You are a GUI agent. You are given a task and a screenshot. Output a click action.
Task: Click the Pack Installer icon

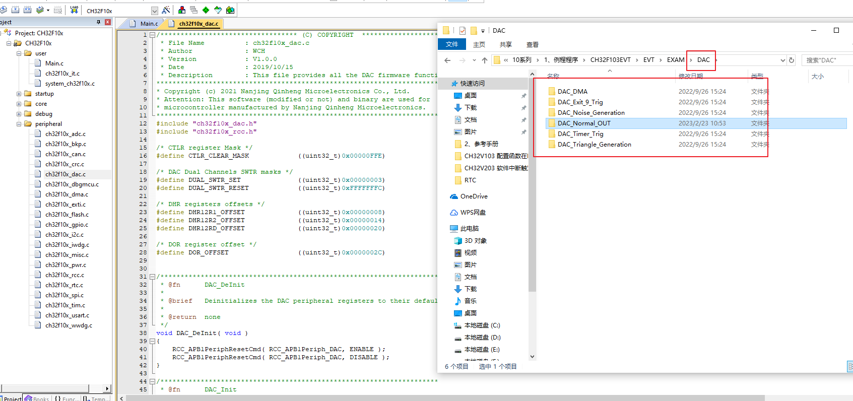coord(230,10)
